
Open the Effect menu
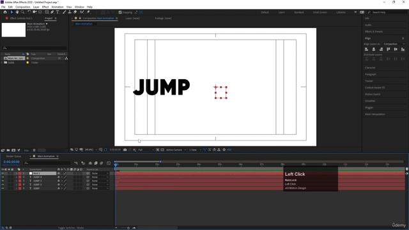pos(45,7)
